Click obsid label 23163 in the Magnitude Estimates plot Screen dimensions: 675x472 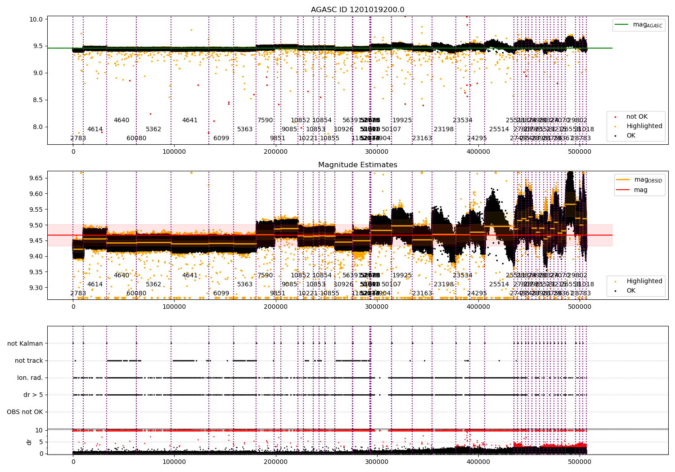422,294
